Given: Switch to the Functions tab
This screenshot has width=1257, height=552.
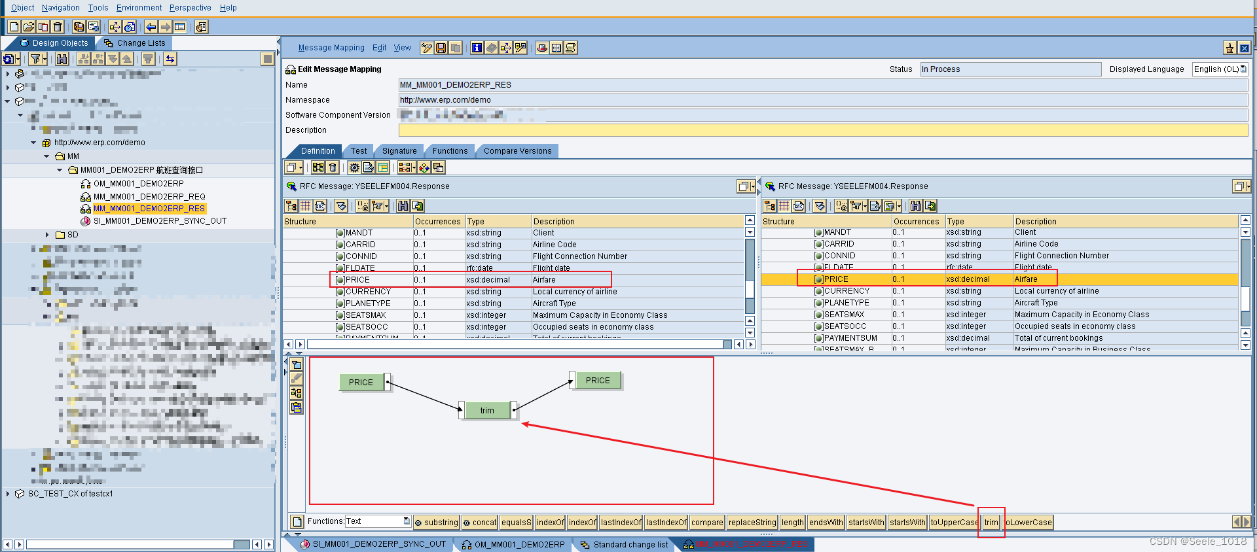Looking at the screenshot, I should pos(450,151).
